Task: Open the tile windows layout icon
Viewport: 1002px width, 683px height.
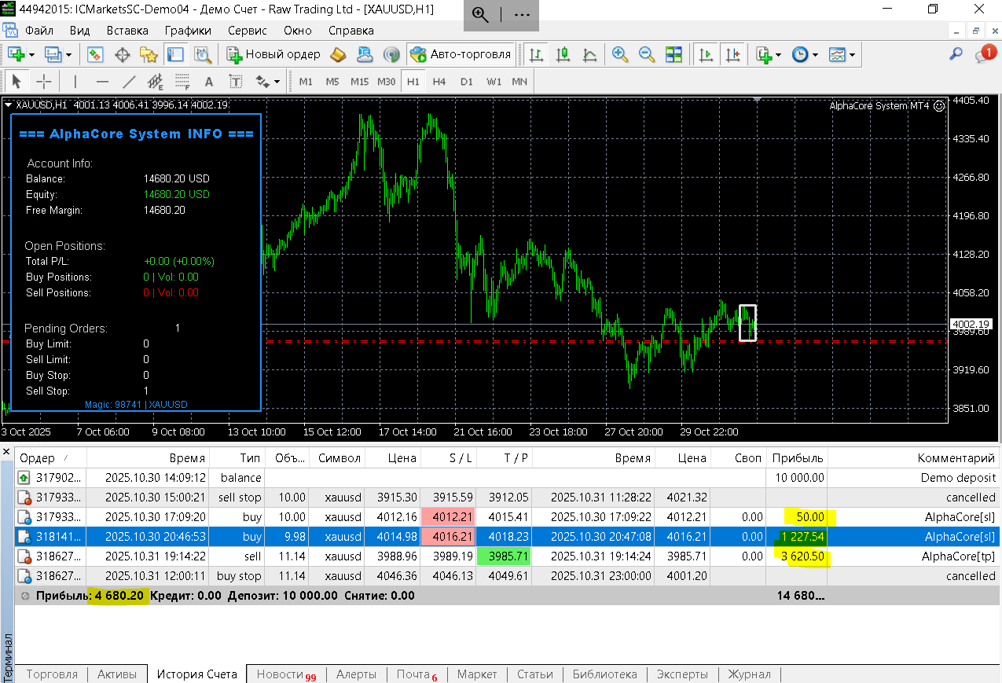Action: click(x=674, y=55)
